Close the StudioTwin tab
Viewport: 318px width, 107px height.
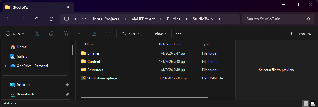coord(68,7)
